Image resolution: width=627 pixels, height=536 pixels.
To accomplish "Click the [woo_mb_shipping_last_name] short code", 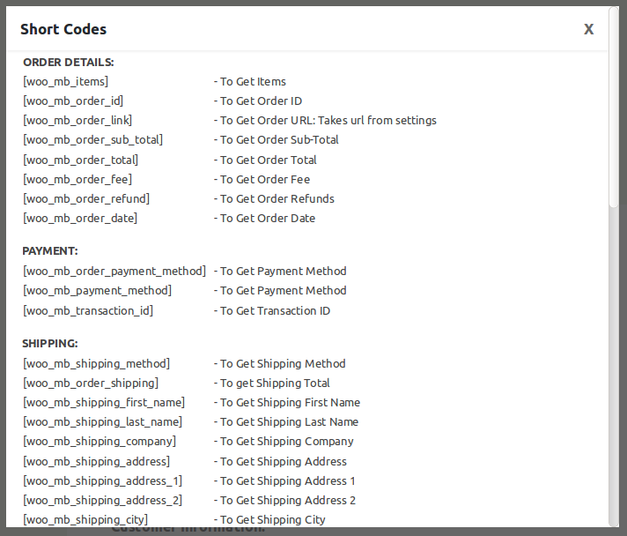I will click(x=103, y=421).
